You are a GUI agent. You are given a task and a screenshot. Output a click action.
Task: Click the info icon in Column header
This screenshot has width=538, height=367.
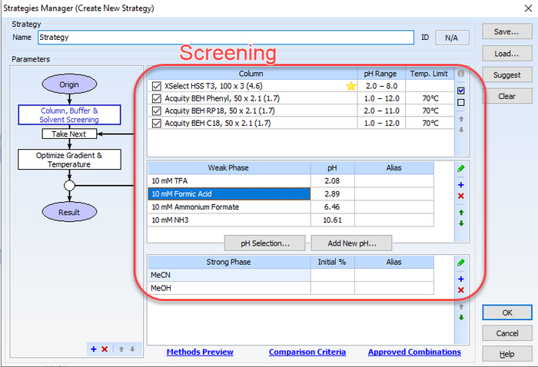point(461,74)
